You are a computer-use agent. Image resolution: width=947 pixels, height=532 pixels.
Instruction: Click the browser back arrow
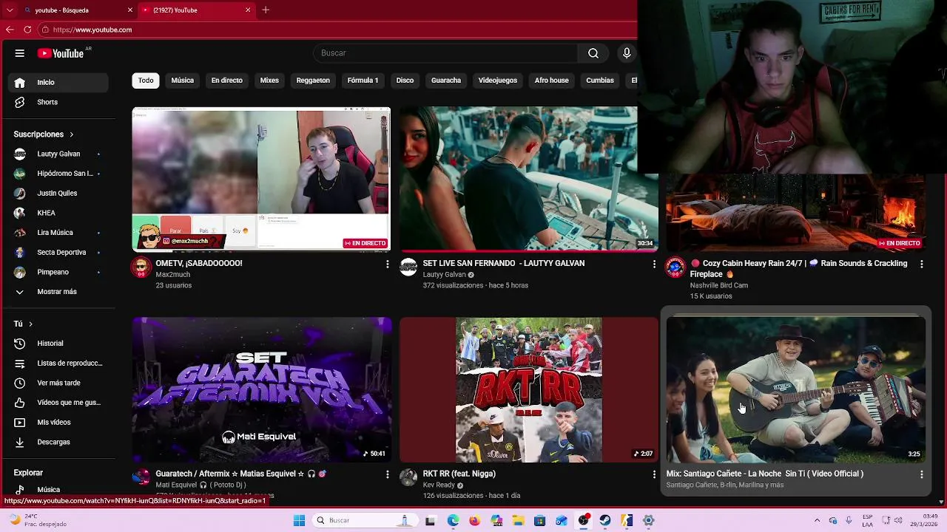coord(10,30)
